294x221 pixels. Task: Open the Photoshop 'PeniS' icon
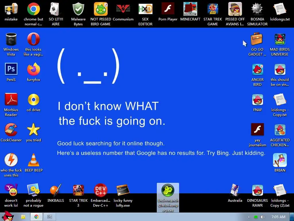coord(11,72)
